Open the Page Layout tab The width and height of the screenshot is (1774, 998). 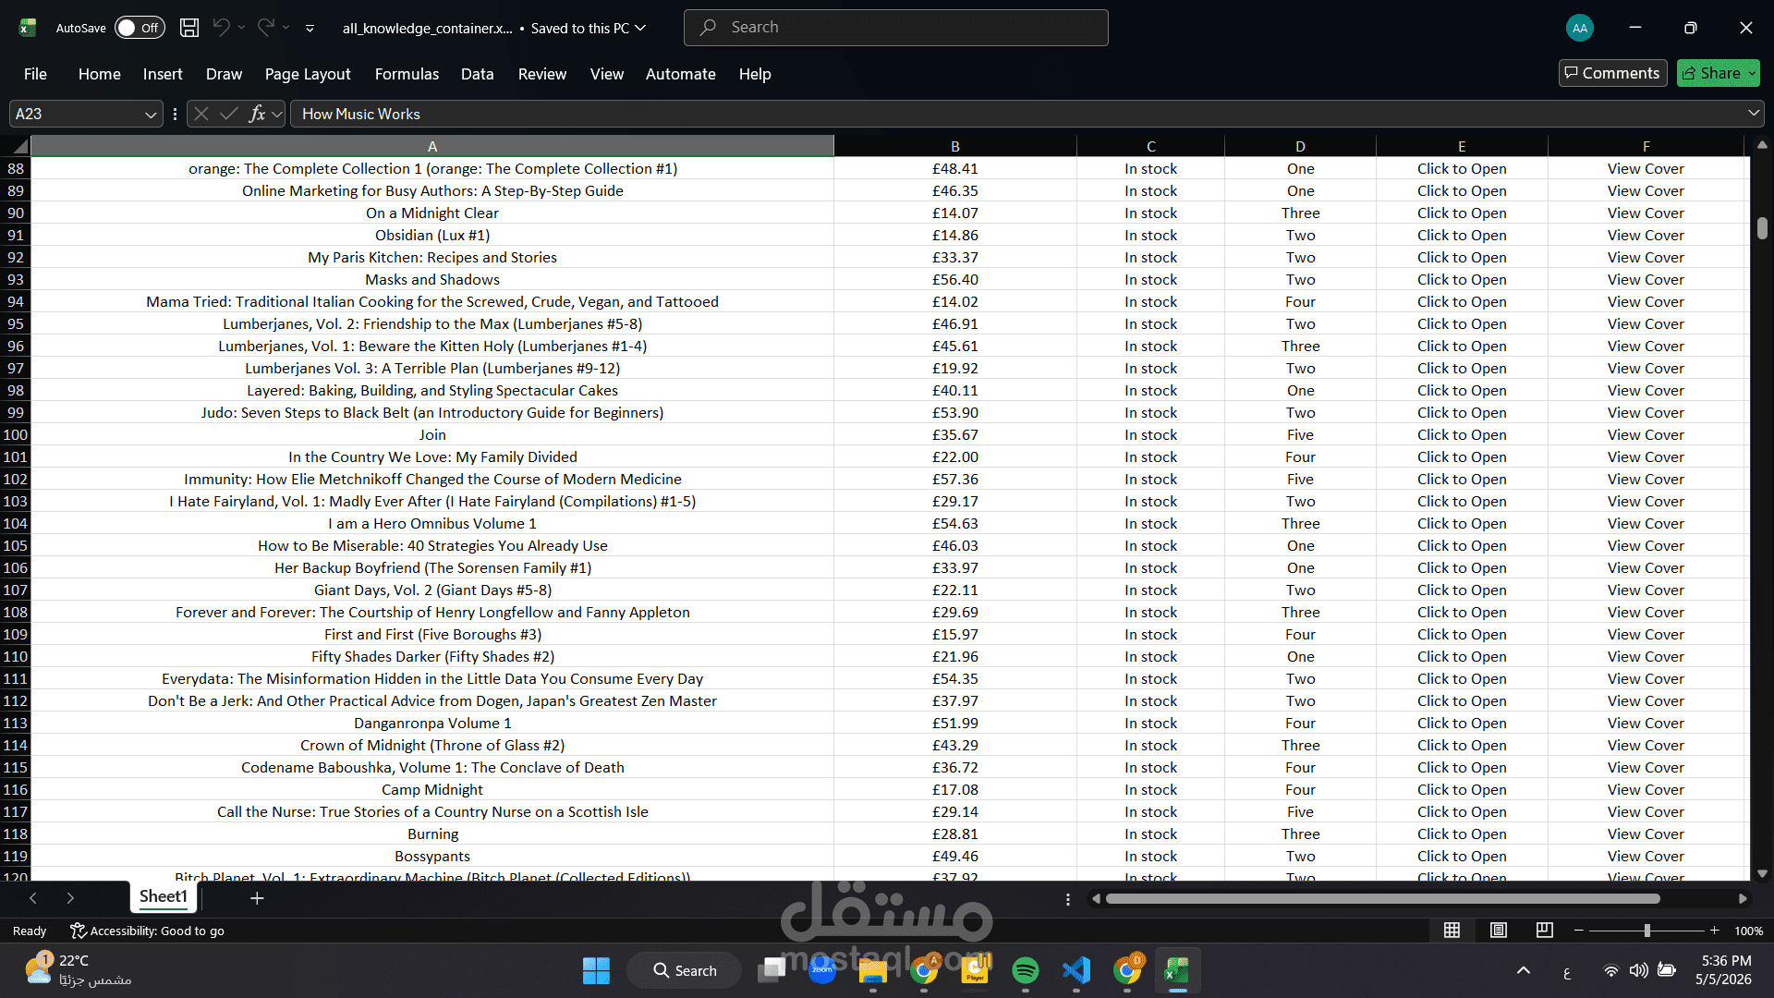[x=308, y=74]
